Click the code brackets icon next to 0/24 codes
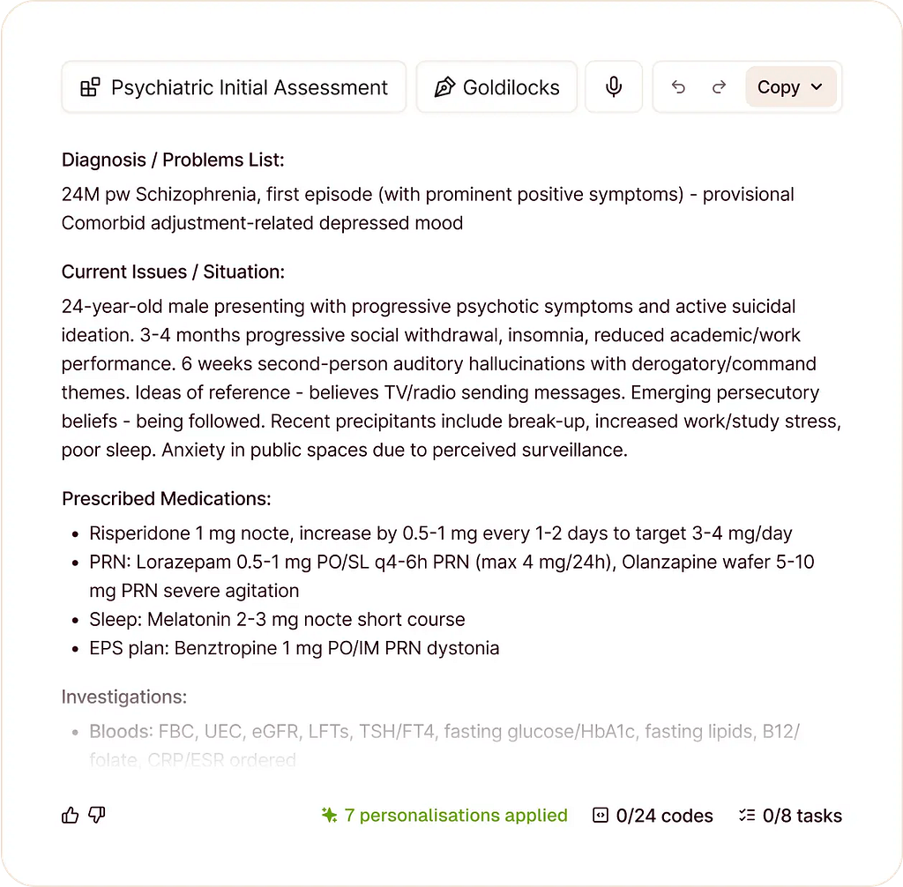Image resolution: width=903 pixels, height=887 pixels. coord(601,816)
